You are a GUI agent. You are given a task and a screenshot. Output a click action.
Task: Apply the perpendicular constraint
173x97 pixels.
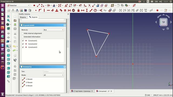click(57, 11)
